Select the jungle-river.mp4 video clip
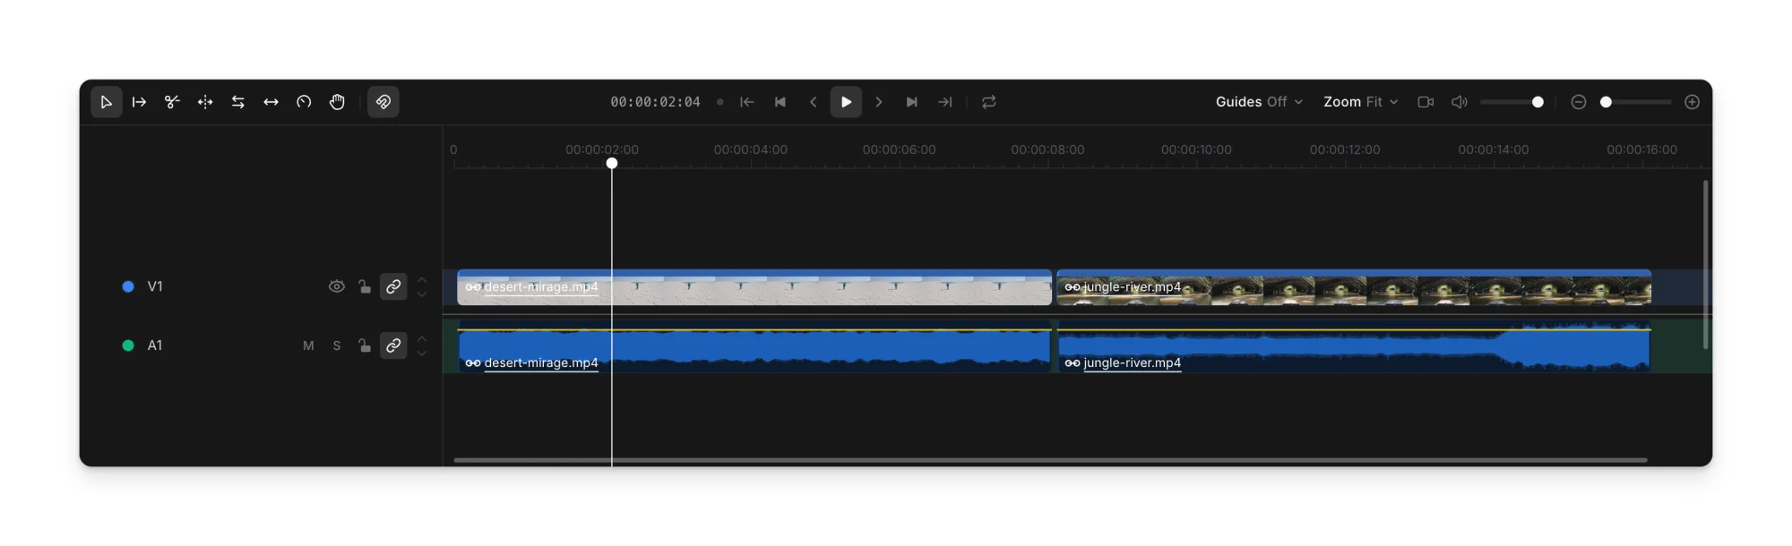This screenshot has width=1792, height=546. click(x=1354, y=287)
